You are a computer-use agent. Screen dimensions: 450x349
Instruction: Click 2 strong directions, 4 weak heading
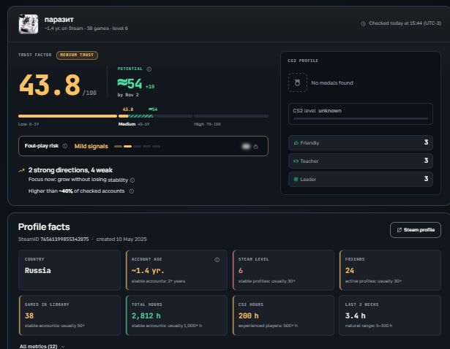click(70, 170)
